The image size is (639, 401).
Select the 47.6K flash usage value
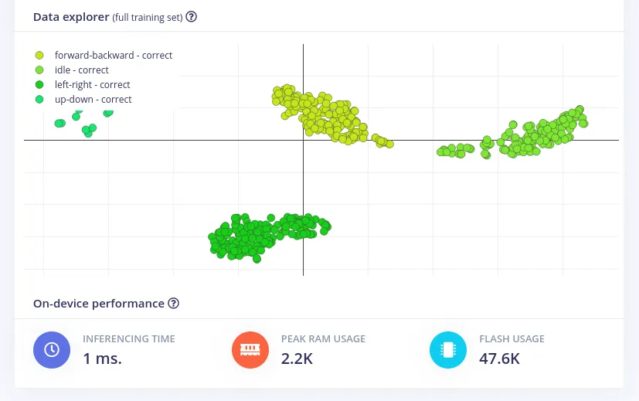(x=499, y=359)
